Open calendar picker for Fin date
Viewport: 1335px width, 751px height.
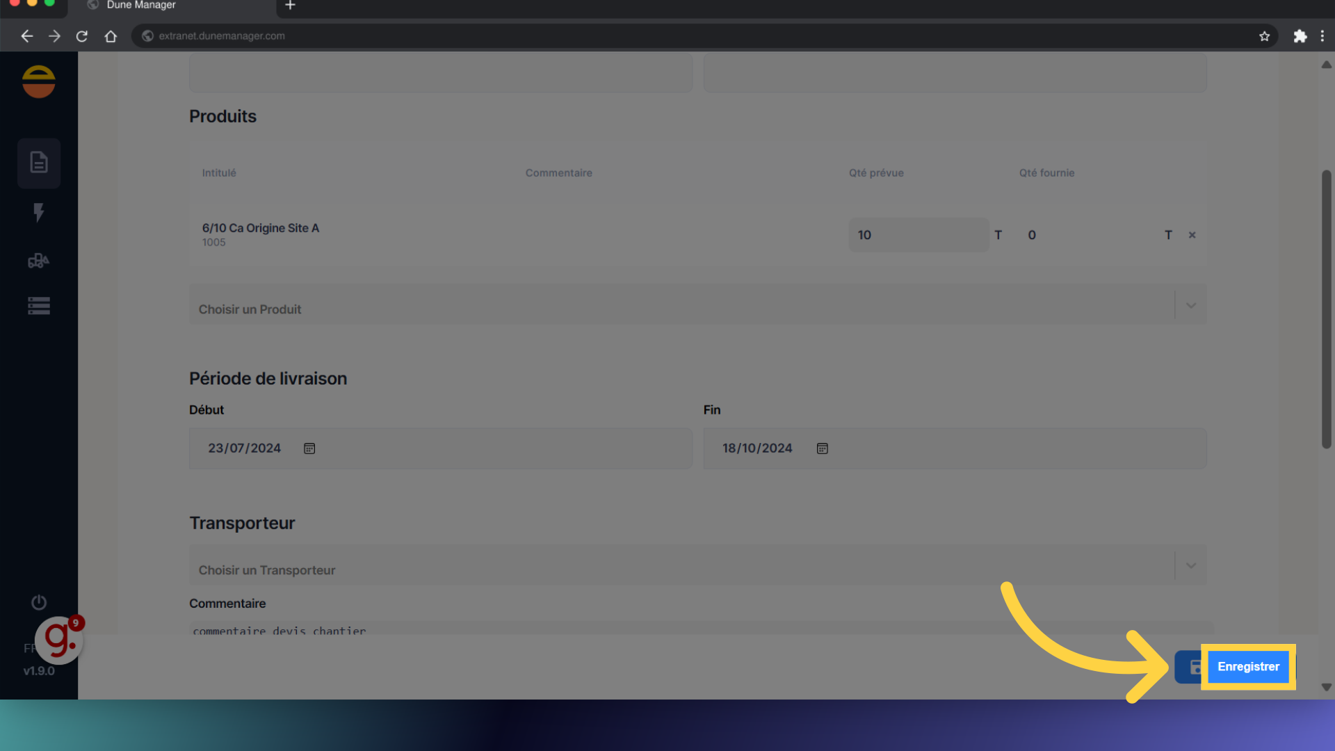(822, 449)
